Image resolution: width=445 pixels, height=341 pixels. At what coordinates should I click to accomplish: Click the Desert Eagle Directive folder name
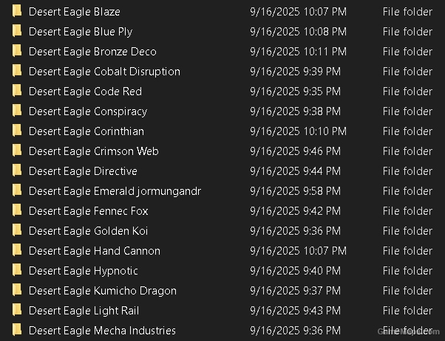pyautogui.click(x=83, y=171)
